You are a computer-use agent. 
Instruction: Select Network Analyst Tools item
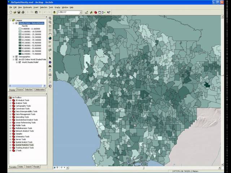pyautogui.click(x=25, y=131)
